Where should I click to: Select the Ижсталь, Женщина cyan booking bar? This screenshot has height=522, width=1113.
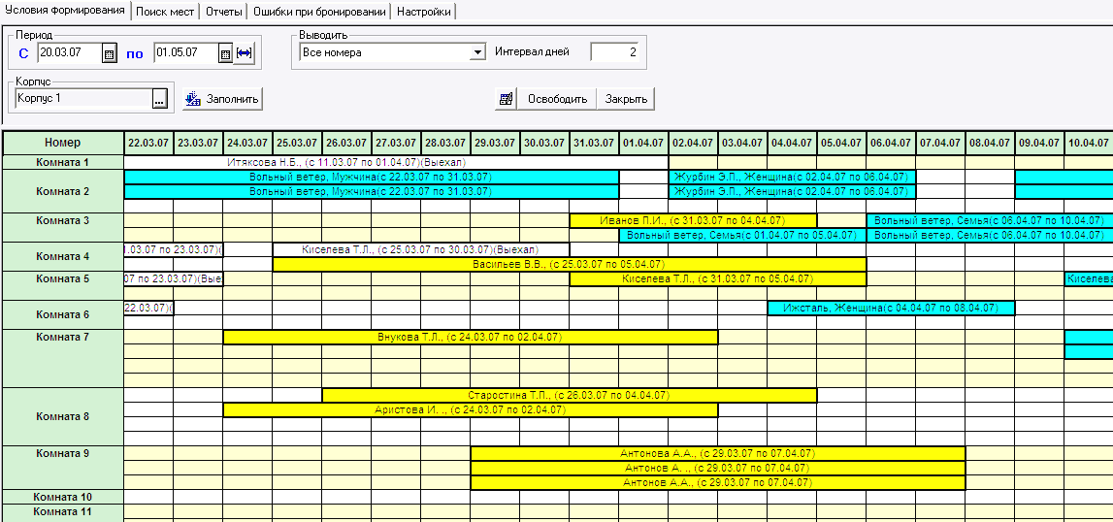[891, 308]
